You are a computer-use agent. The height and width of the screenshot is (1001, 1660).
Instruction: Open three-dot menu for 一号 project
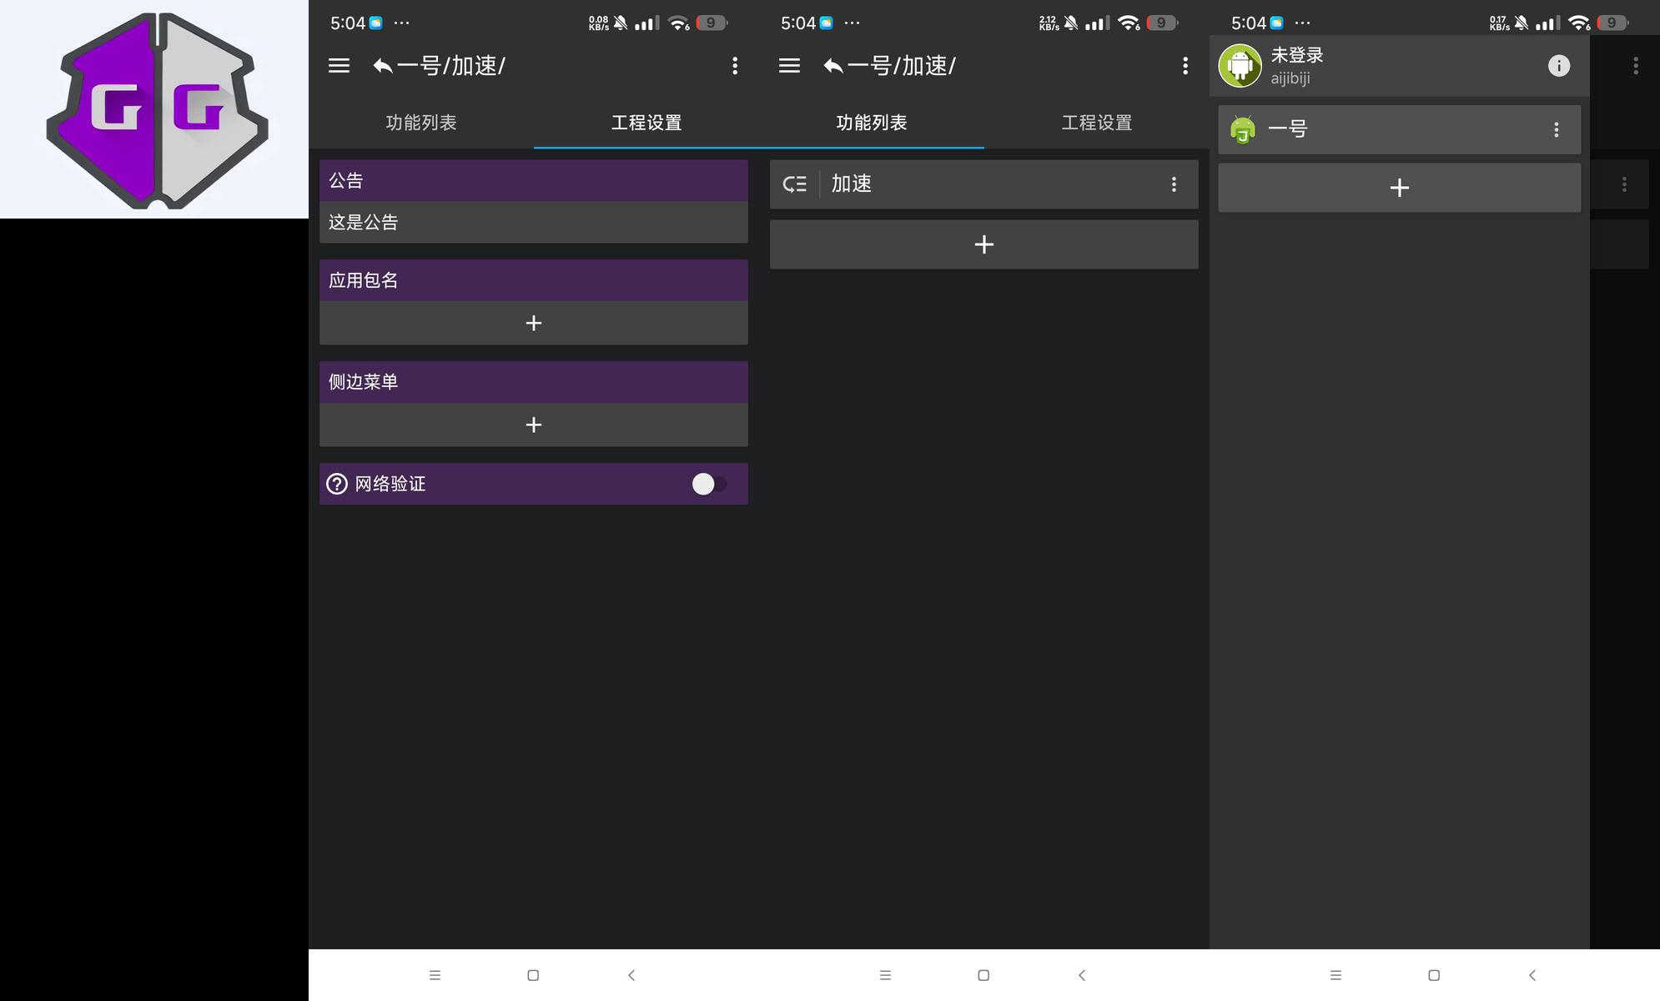[x=1556, y=129]
